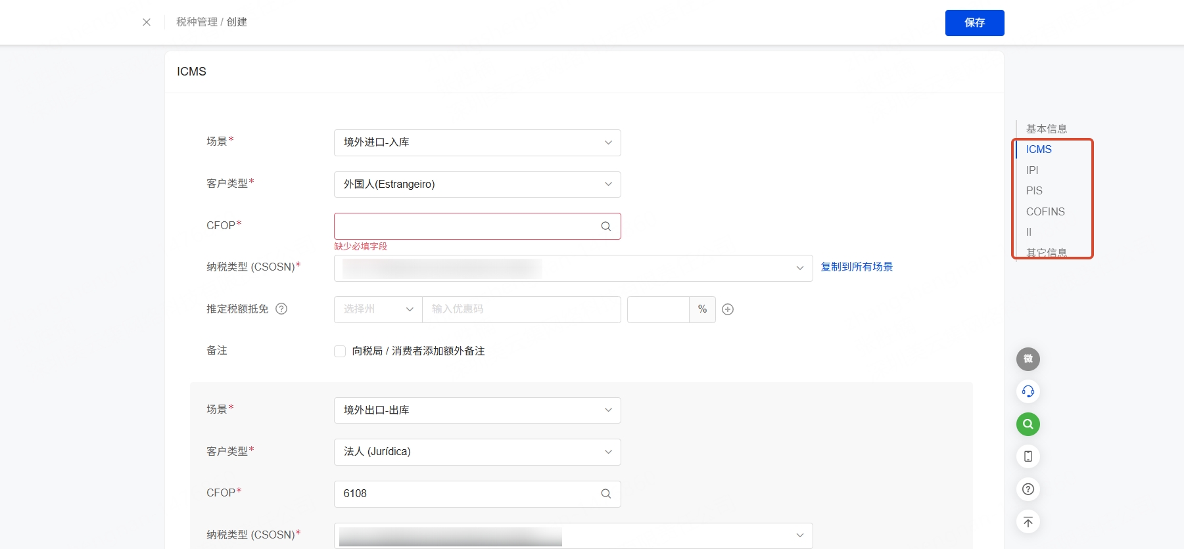Add another 推定税额抵免 row with plus icon

[728, 309]
